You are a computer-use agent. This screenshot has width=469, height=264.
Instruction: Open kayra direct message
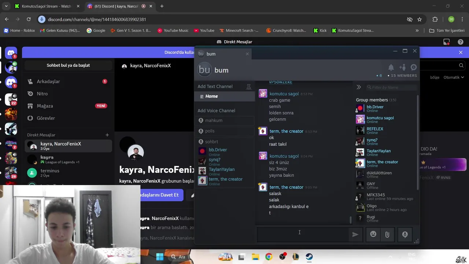coord(68,159)
